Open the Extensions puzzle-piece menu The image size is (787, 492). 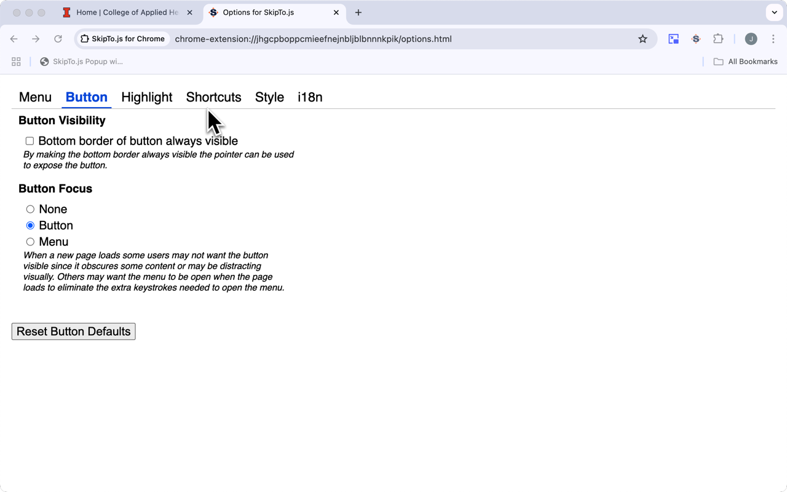pos(718,39)
